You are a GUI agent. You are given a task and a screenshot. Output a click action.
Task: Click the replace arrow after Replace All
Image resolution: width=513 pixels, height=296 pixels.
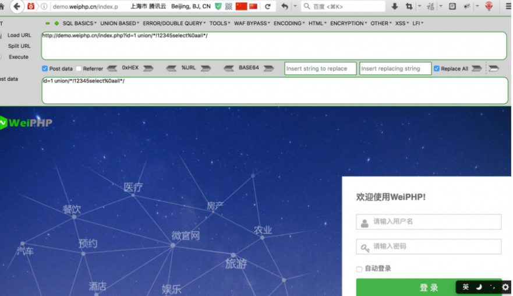(477, 68)
